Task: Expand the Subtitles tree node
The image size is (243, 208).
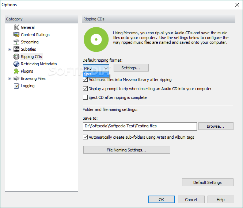Action: click(x=10, y=49)
